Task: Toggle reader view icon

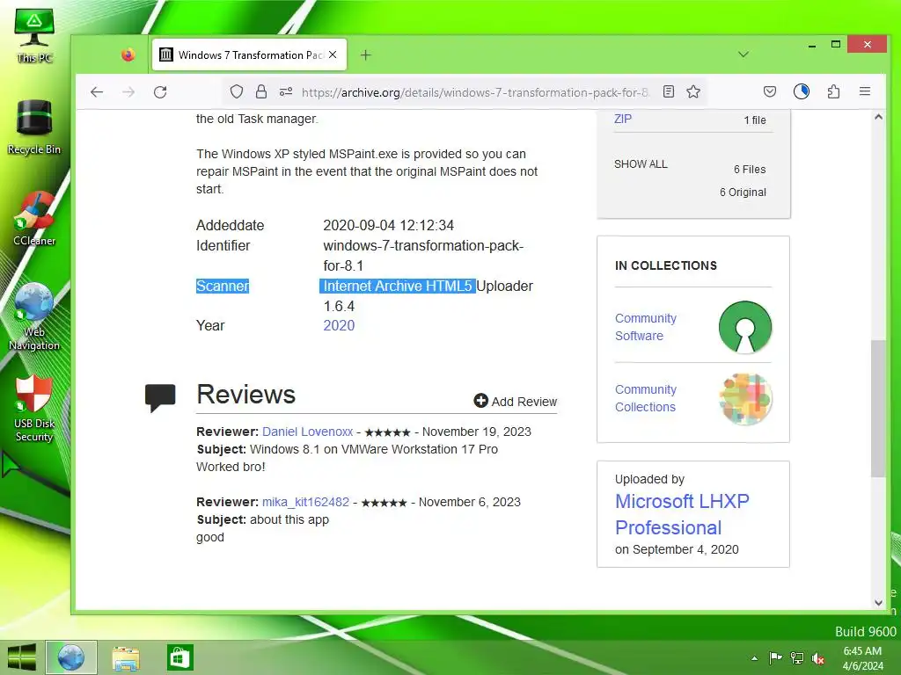Action: (x=669, y=91)
